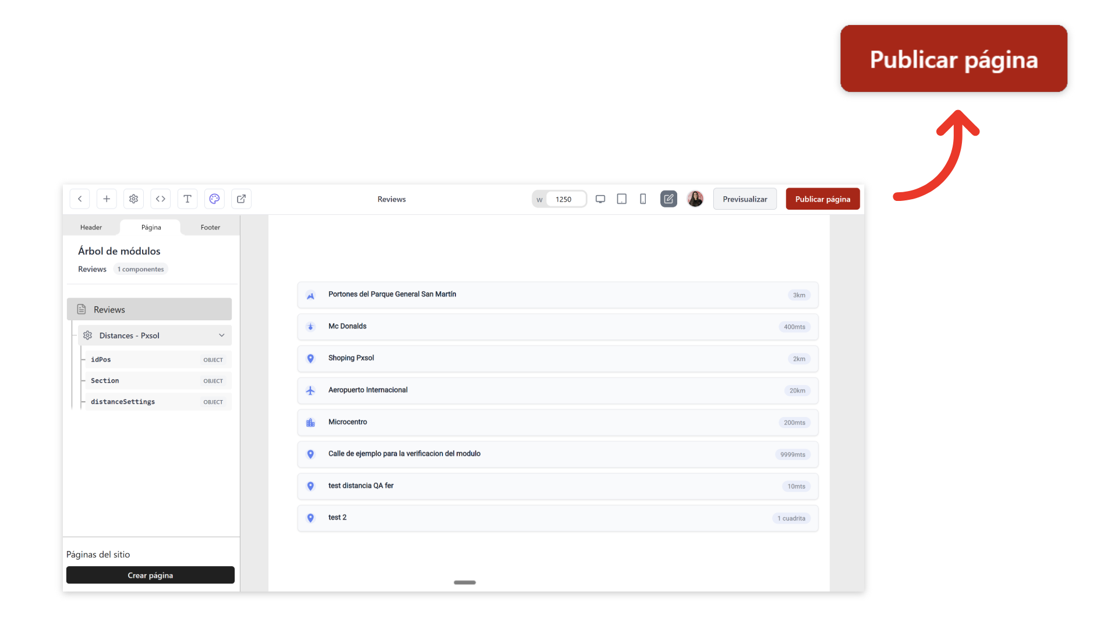Screen dimensions: 1118x629
Task: Switch to desktop viewport icon
Action: coord(600,199)
